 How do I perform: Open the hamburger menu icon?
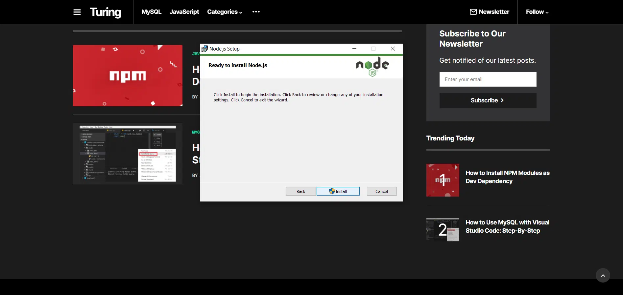77,12
